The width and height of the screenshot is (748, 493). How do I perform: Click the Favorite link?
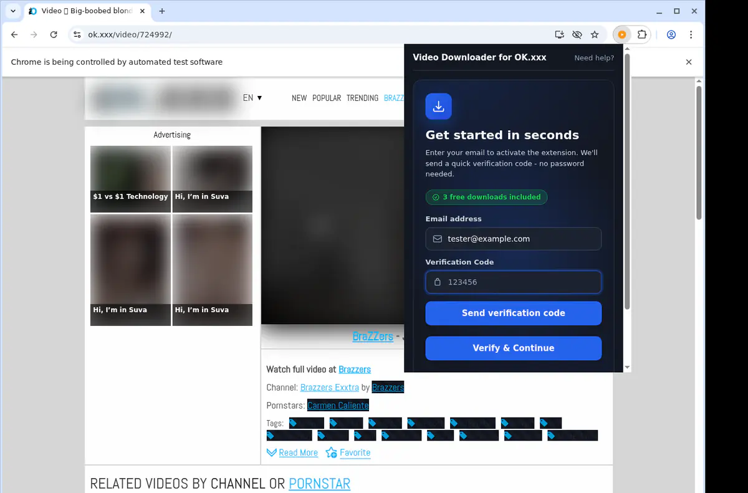coord(355,452)
